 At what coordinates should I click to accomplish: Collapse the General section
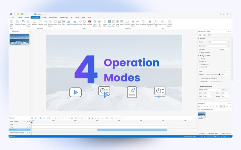point(199,38)
